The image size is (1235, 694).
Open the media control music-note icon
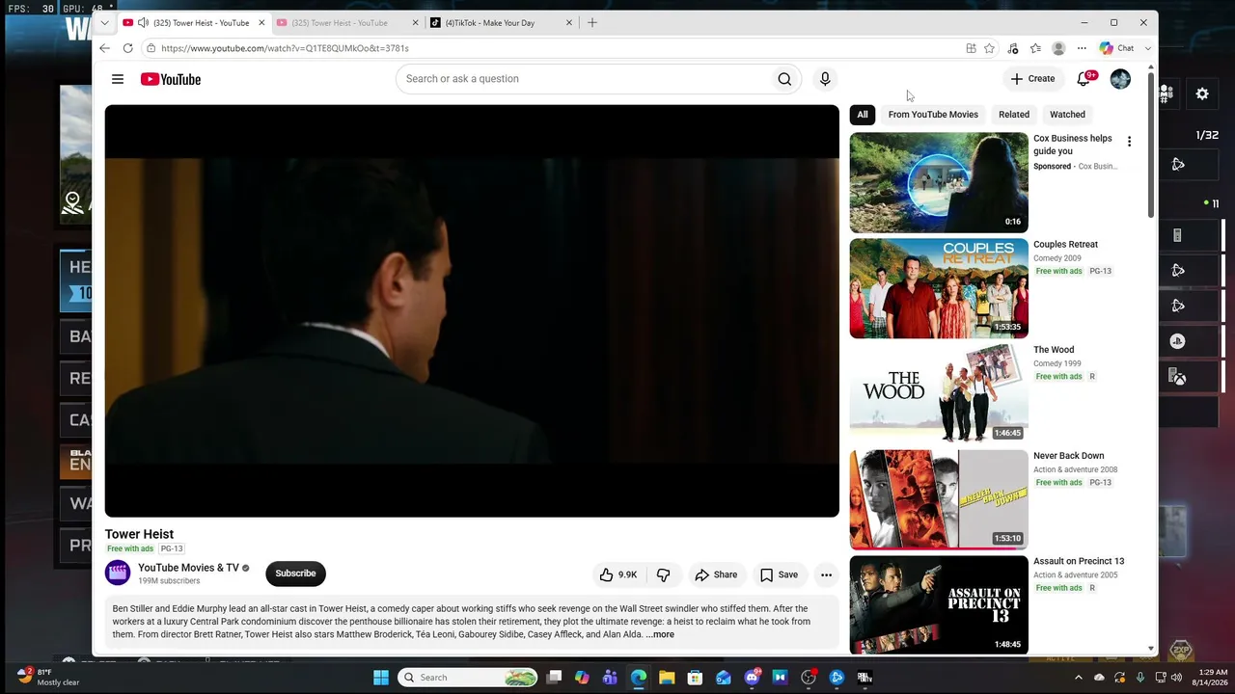point(1012,48)
